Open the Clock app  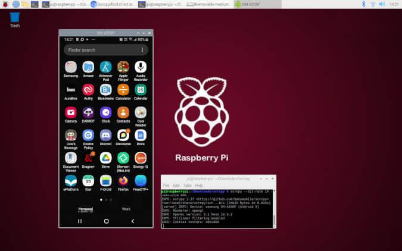105,112
